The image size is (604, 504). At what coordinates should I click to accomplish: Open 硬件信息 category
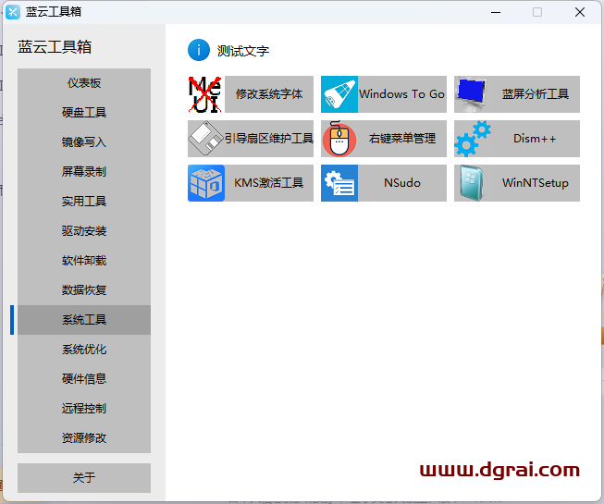84,379
